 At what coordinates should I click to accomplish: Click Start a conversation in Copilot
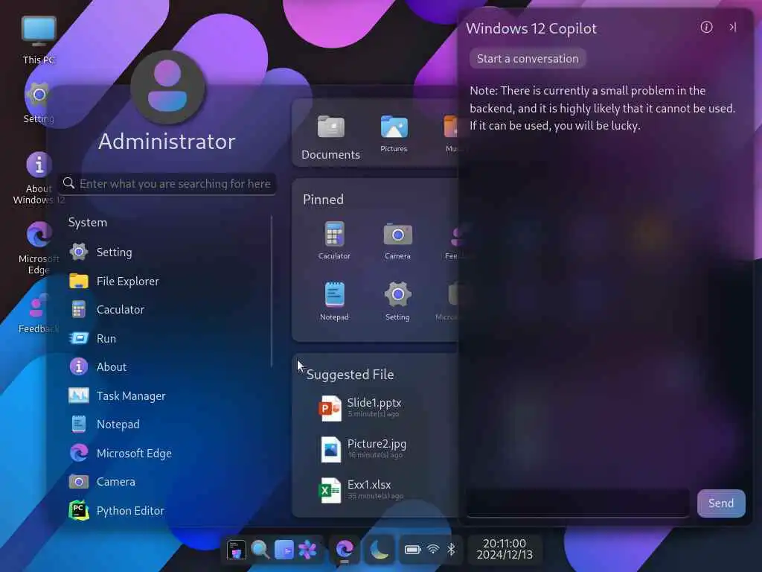click(x=528, y=58)
